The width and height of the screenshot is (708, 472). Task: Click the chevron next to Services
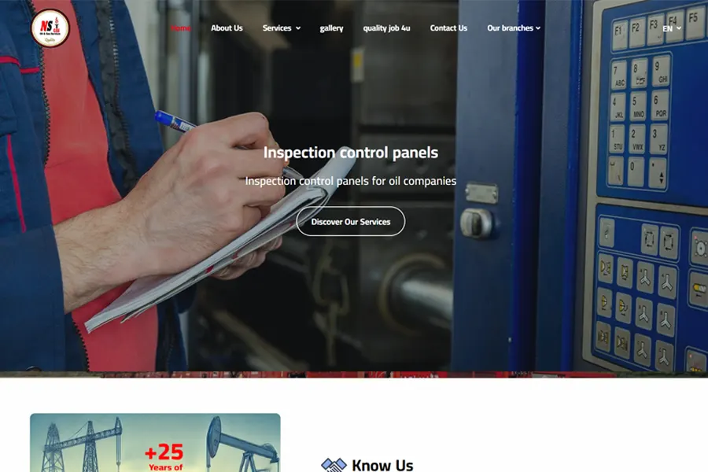(298, 28)
